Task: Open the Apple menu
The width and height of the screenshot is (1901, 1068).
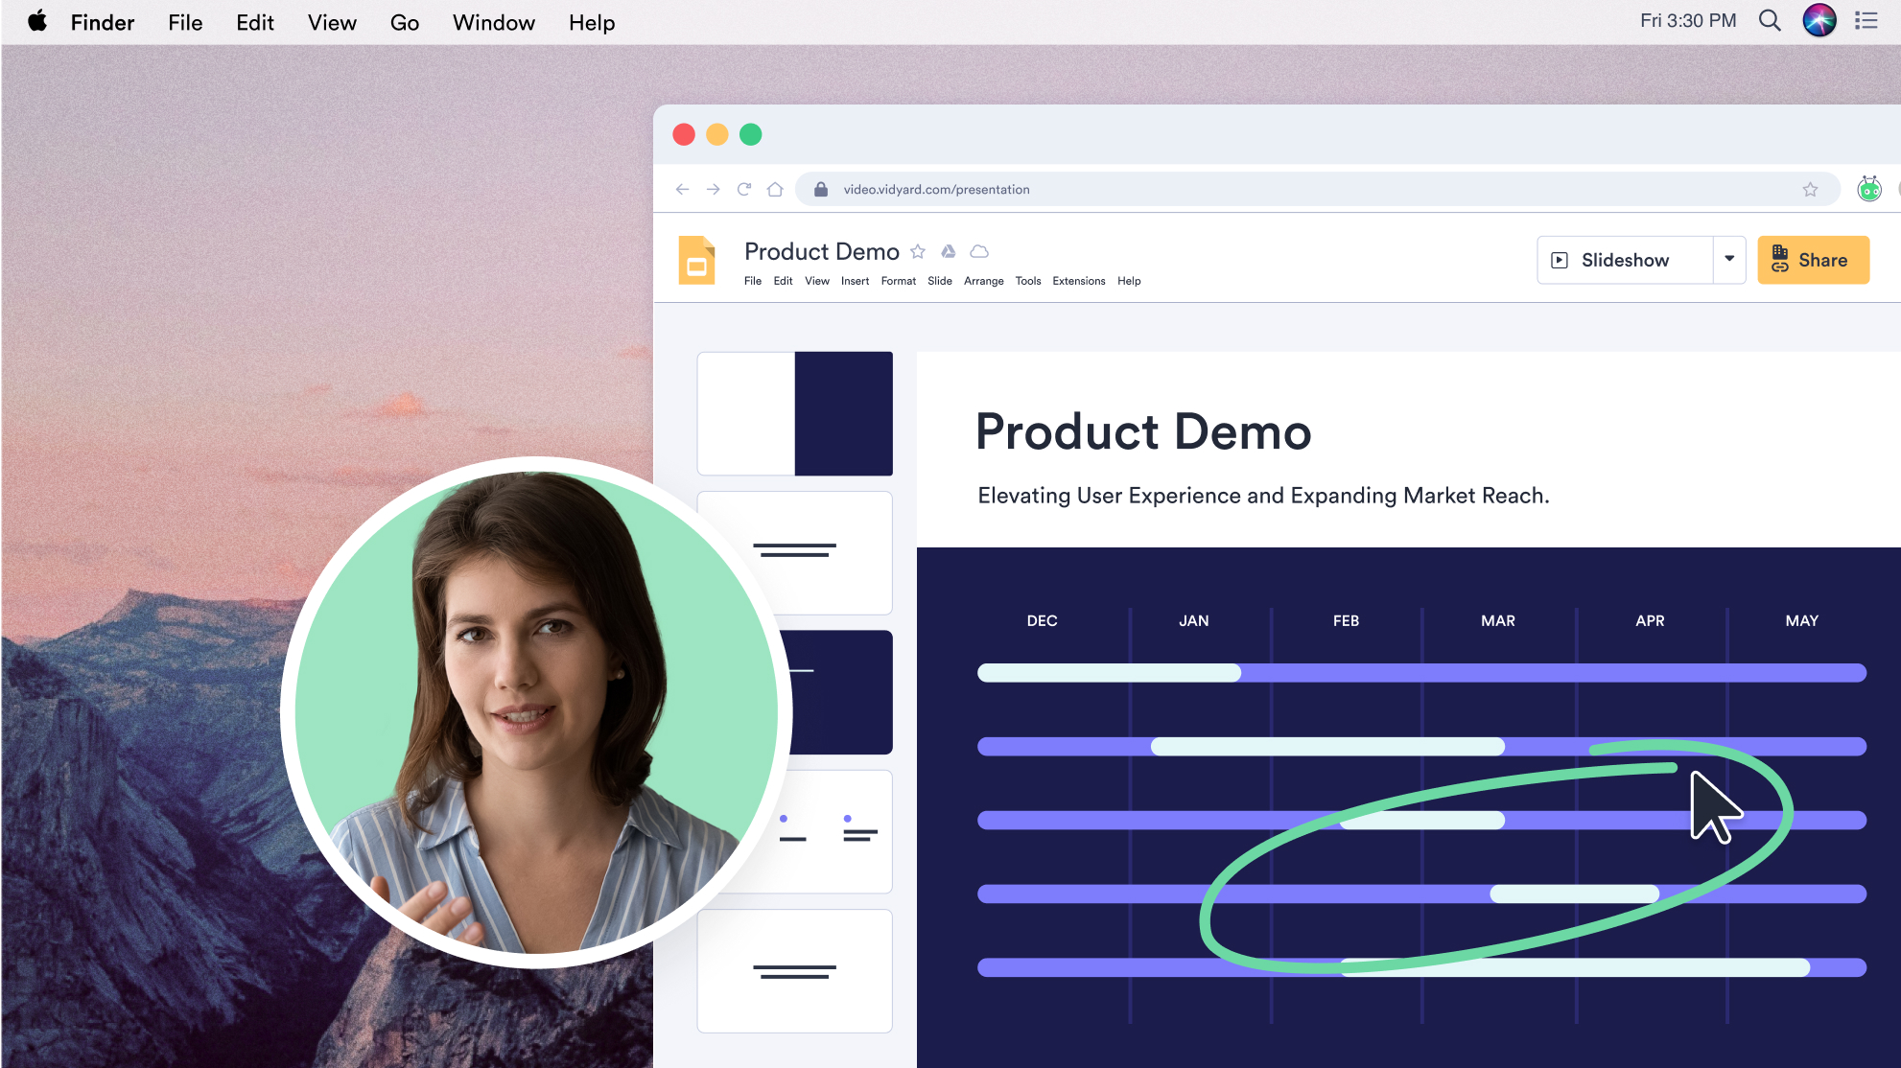Action: tap(37, 20)
